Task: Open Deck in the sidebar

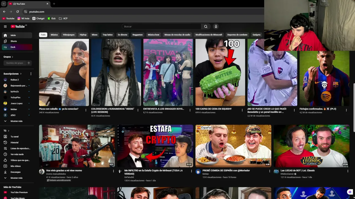Action: pos(17,47)
